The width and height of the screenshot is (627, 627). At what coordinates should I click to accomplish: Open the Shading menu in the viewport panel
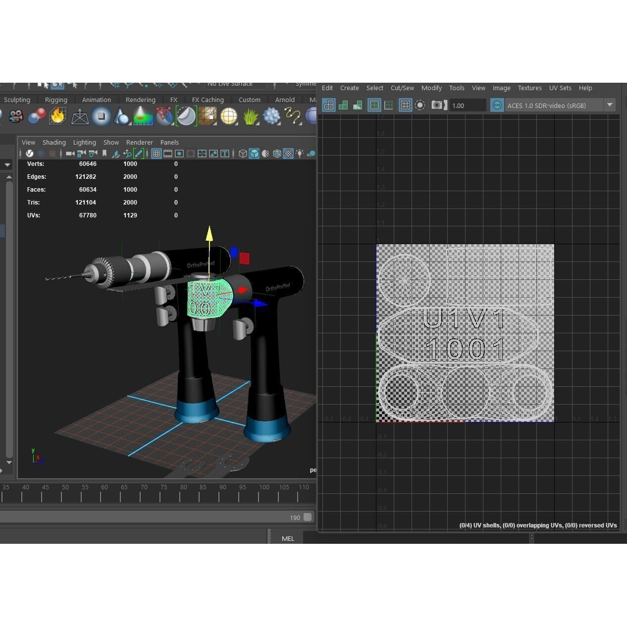click(x=54, y=142)
